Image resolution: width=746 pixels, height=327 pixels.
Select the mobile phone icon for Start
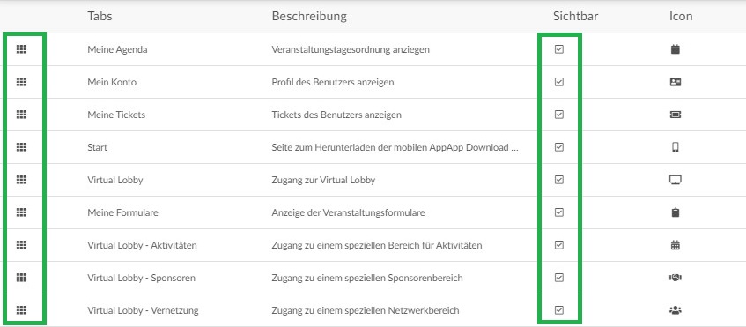coord(676,147)
